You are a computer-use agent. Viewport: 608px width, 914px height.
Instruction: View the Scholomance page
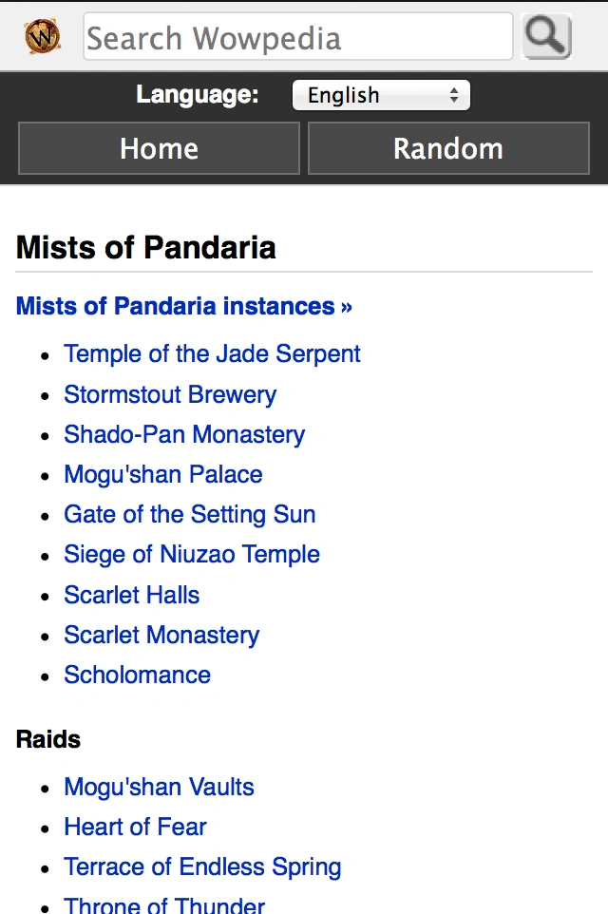(x=137, y=675)
